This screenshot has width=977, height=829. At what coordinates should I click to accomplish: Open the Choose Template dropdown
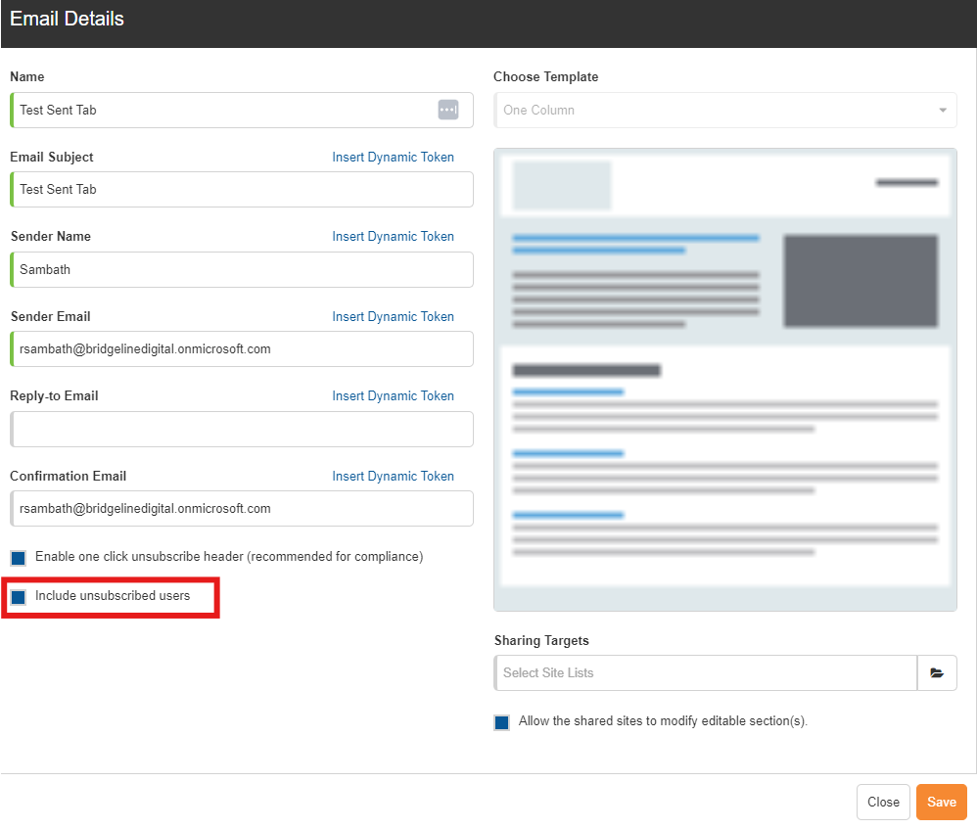[x=725, y=111]
